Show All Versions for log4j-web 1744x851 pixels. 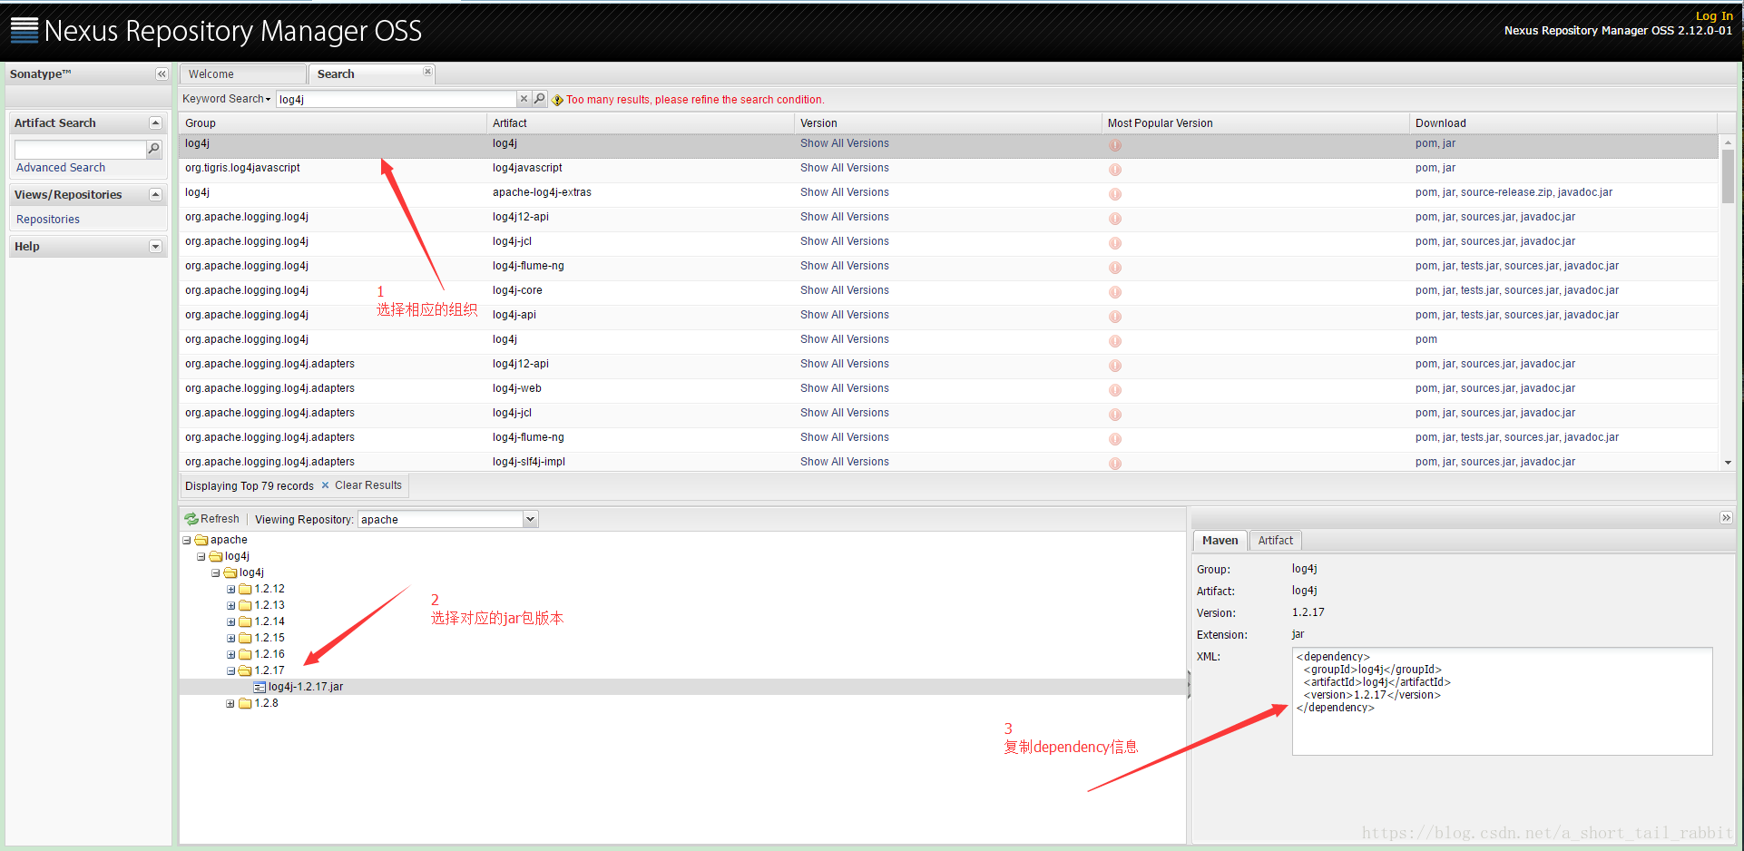coord(845,388)
